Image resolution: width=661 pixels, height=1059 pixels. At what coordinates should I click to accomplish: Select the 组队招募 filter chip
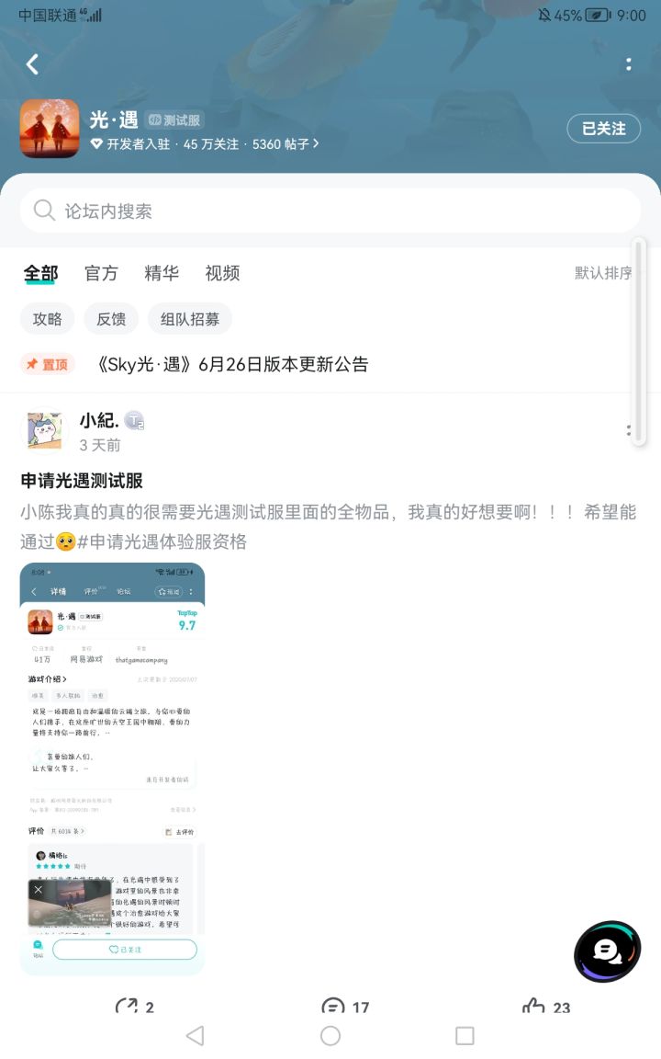coord(189,319)
